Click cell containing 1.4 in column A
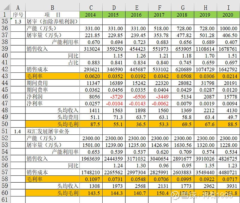 18,131
